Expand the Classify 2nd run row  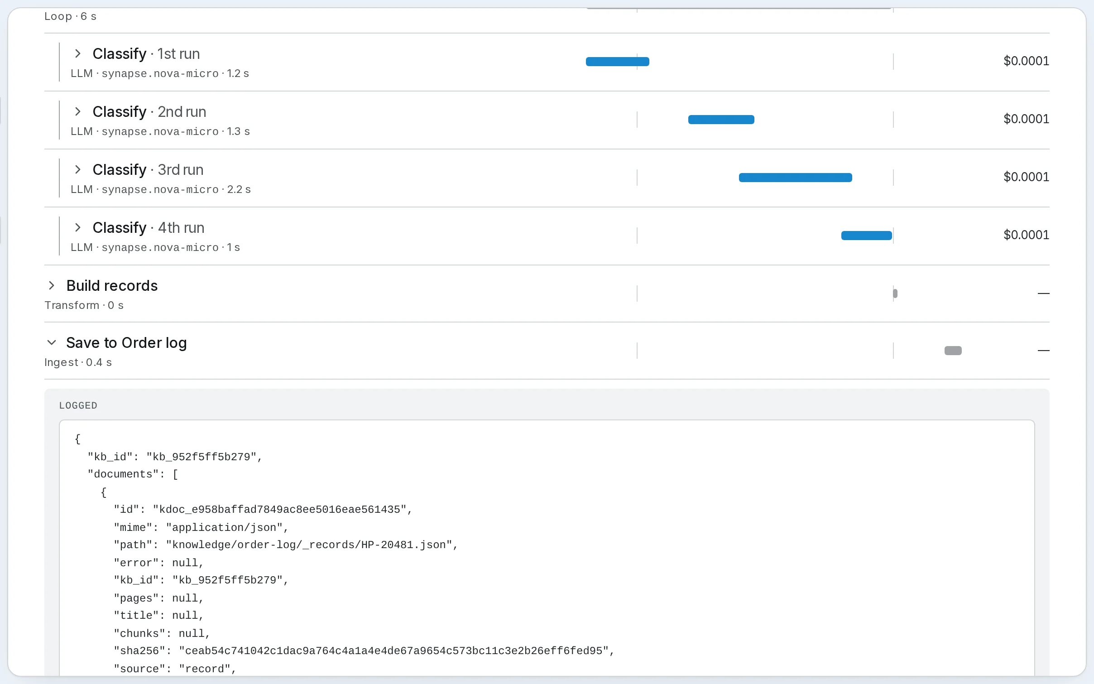click(78, 111)
